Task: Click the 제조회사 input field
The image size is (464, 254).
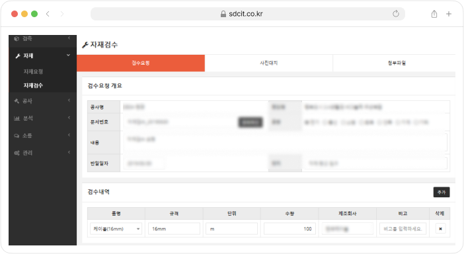Action: pos(348,229)
